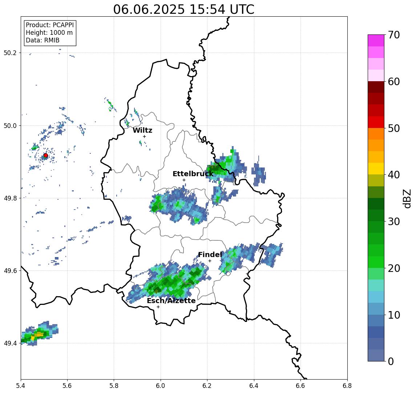Click the title 06.06.2025 15:54 UTC
This screenshot has height=393, width=416.
pos(184,9)
